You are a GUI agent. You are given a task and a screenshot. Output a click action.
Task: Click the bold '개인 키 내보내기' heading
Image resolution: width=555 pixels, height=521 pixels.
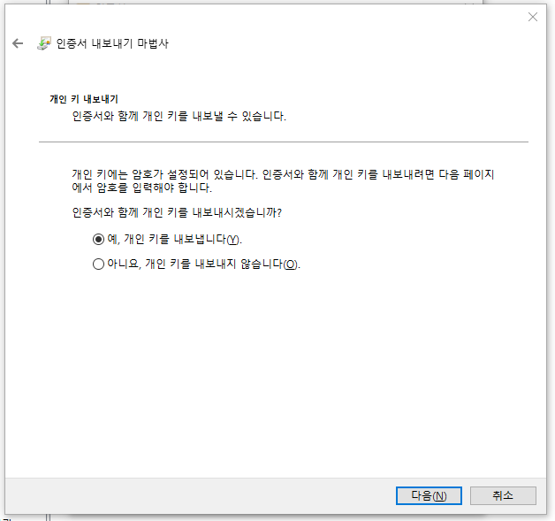84,99
